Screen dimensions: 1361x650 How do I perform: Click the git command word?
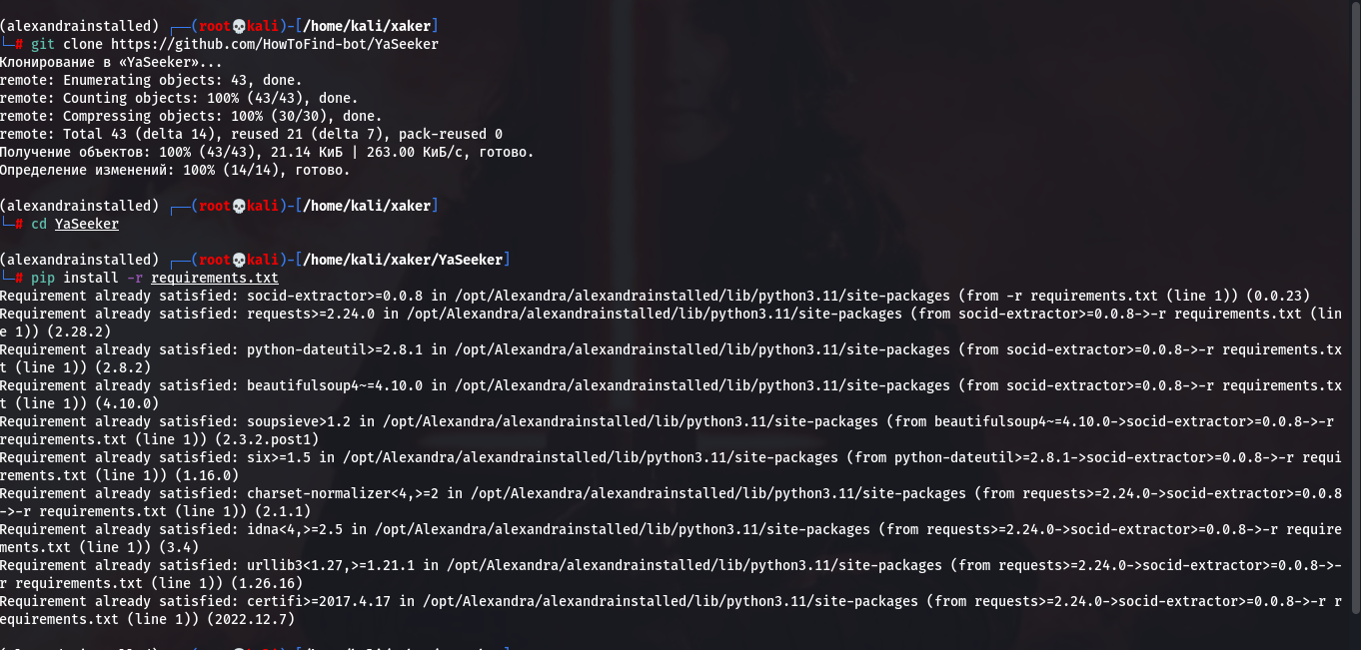pyautogui.click(x=43, y=44)
